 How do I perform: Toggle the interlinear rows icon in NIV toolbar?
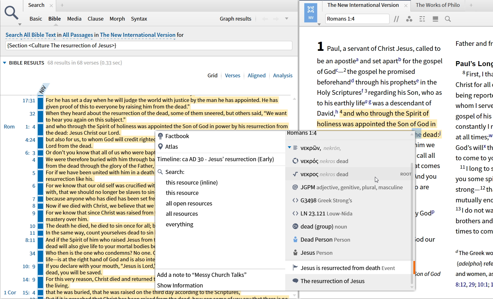click(422, 19)
